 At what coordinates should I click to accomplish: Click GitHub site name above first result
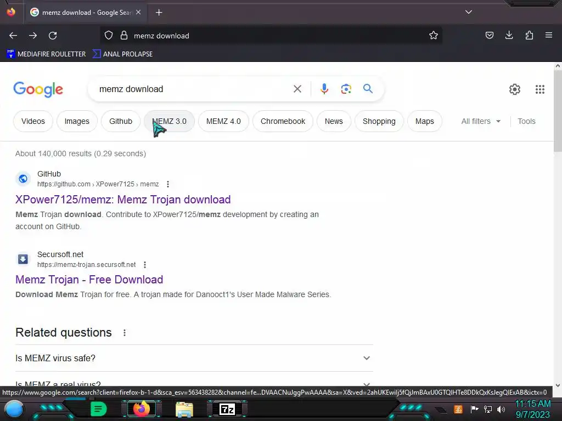[x=49, y=174]
